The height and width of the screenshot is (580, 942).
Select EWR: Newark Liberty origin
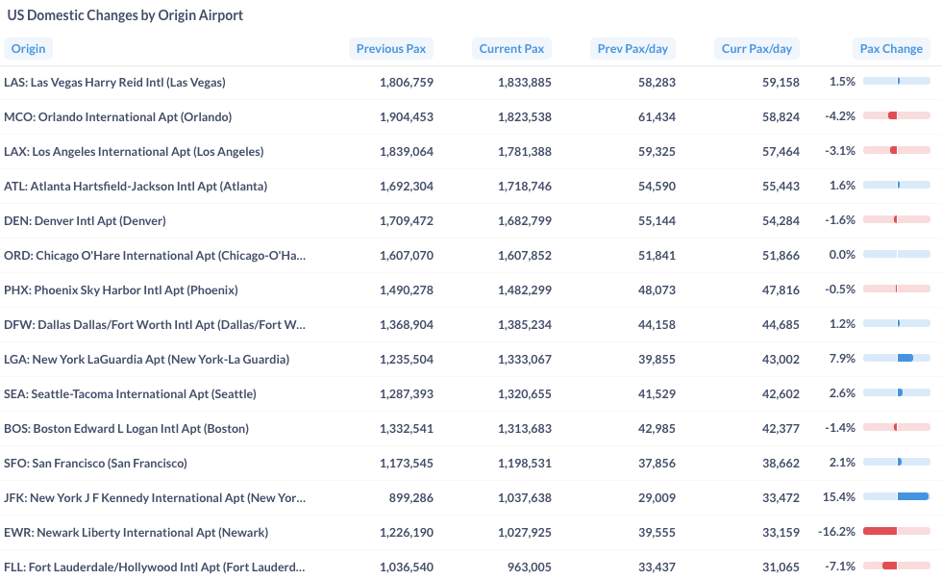(x=136, y=533)
